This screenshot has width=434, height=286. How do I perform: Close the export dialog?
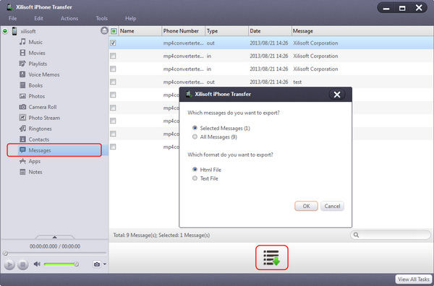(x=337, y=95)
